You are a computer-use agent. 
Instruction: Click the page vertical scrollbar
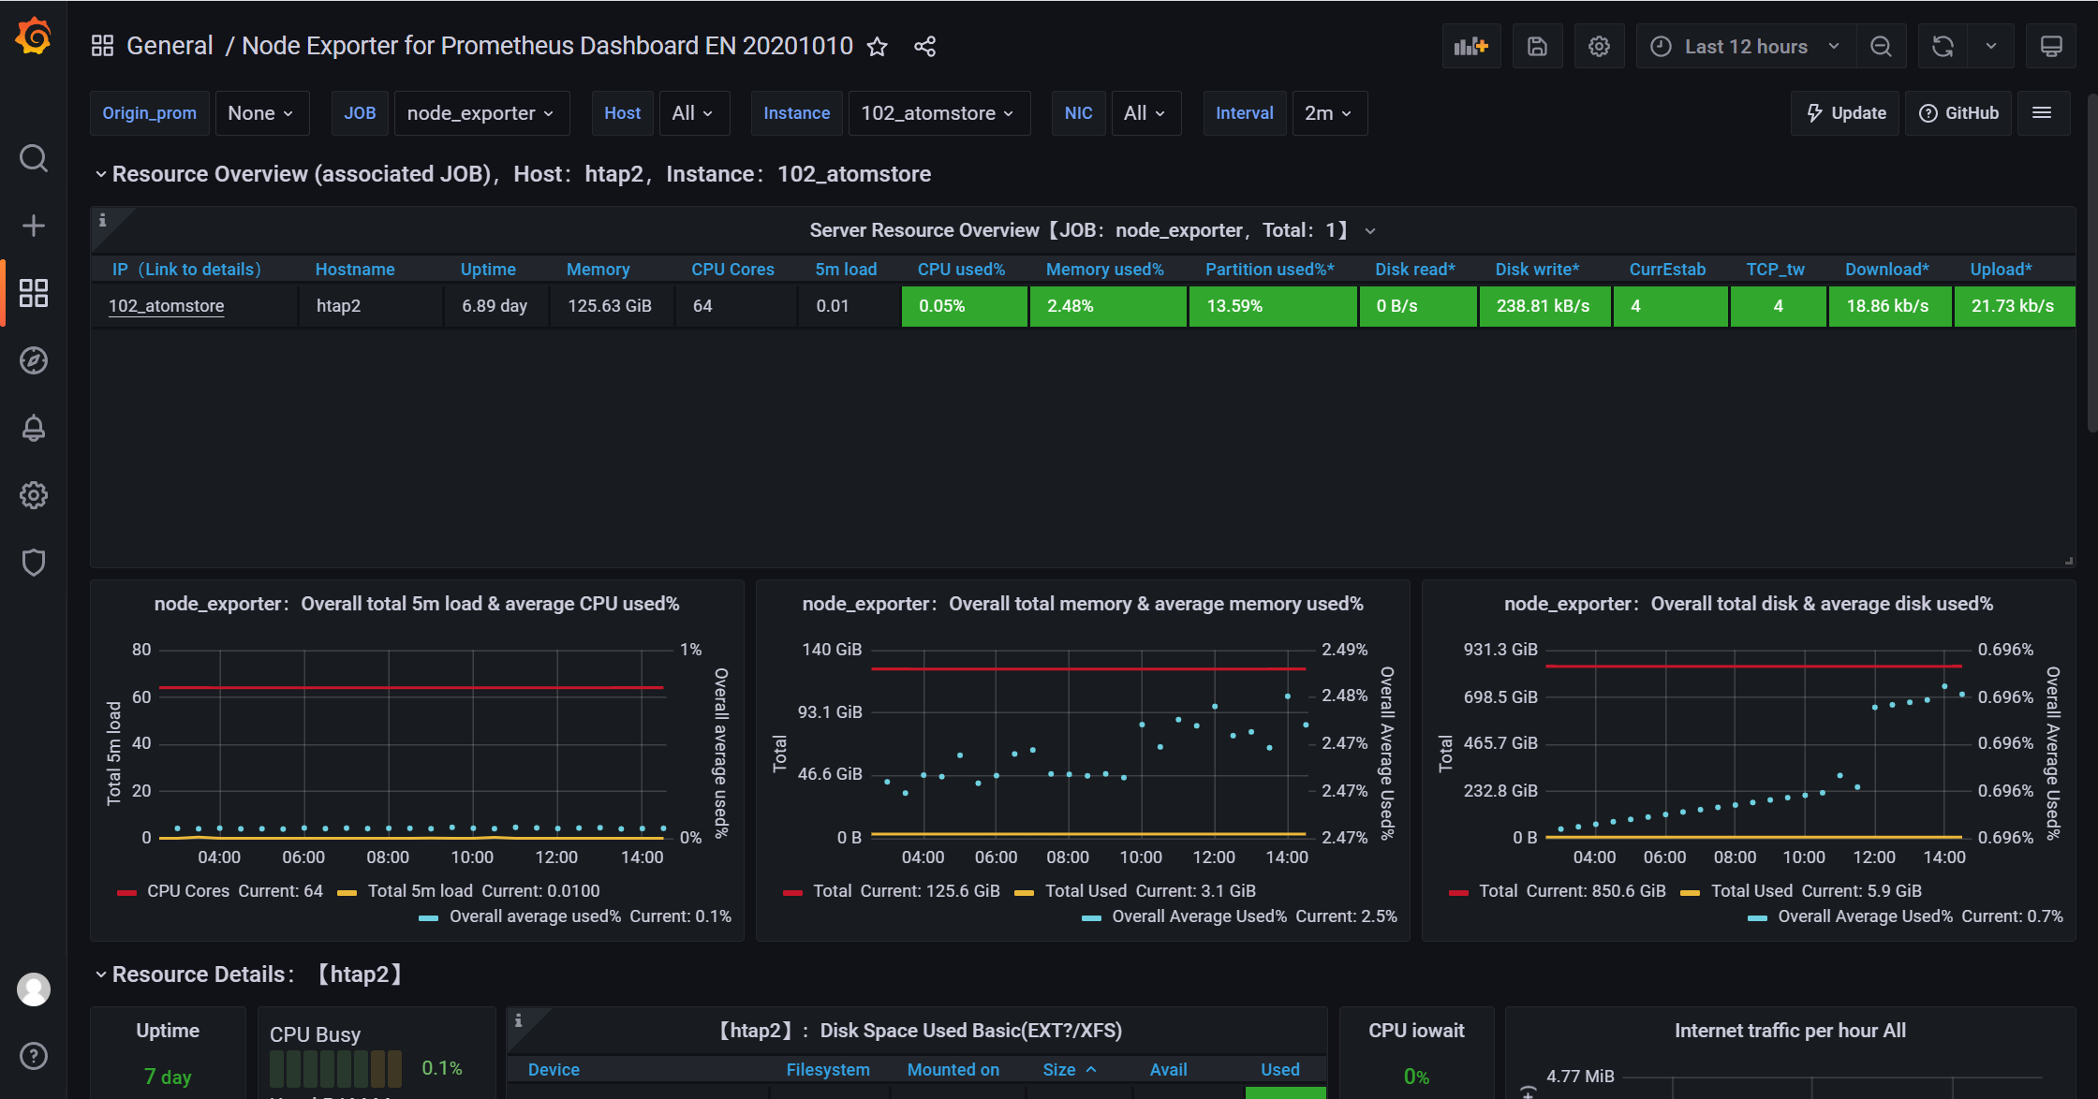2092,262
